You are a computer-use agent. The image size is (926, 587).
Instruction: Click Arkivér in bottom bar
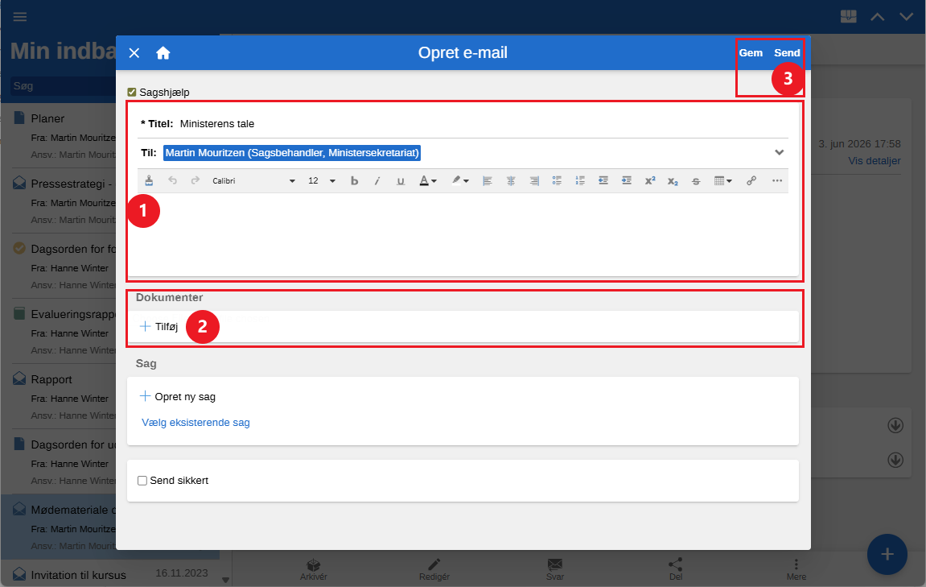click(x=314, y=569)
